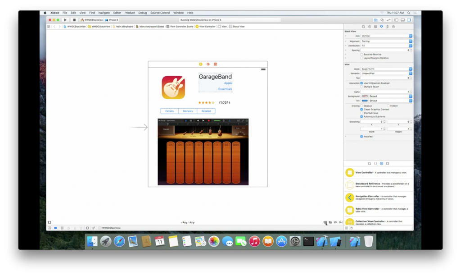Open the Version editor
This screenshot has width=461, height=276.
[389, 20]
